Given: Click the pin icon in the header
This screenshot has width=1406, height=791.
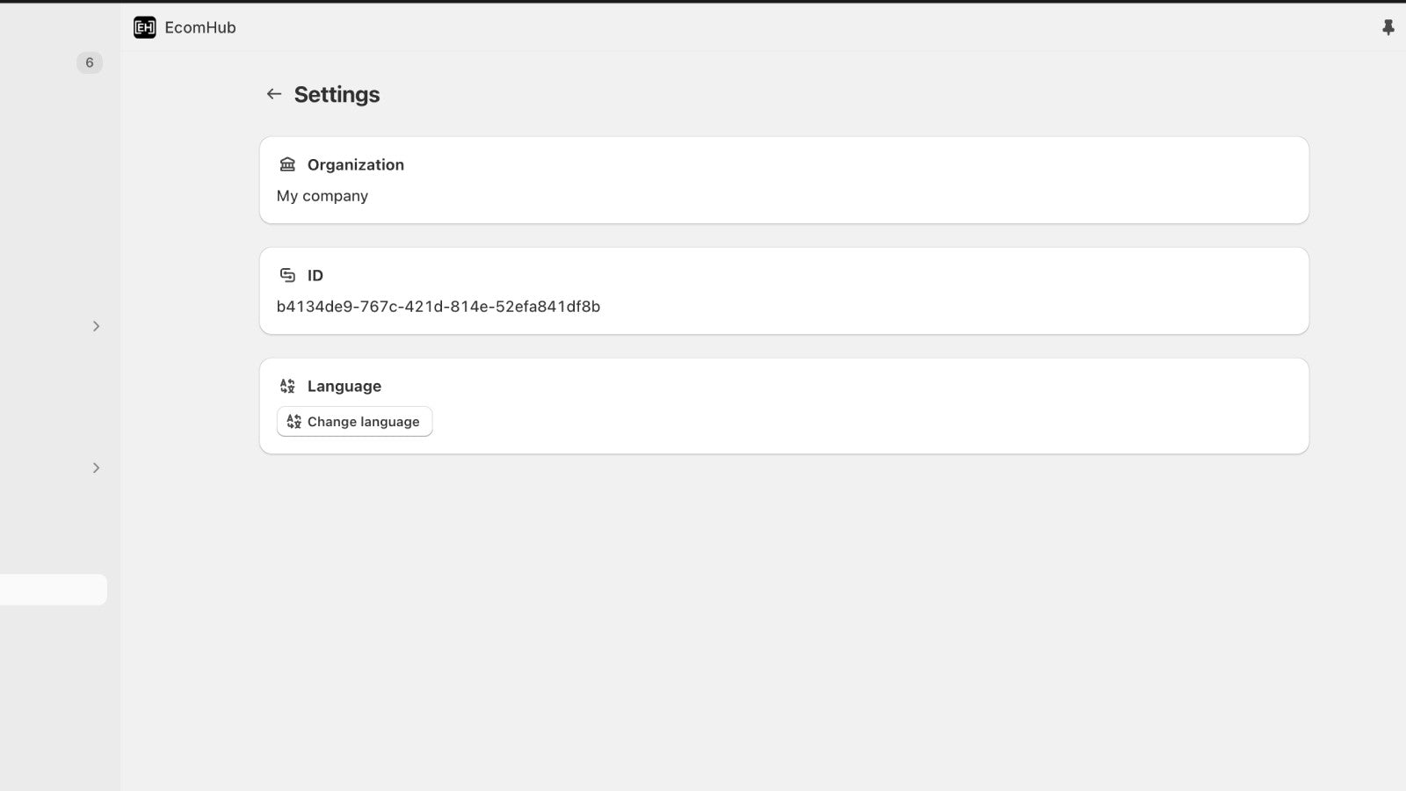Looking at the screenshot, I should click(x=1388, y=28).
